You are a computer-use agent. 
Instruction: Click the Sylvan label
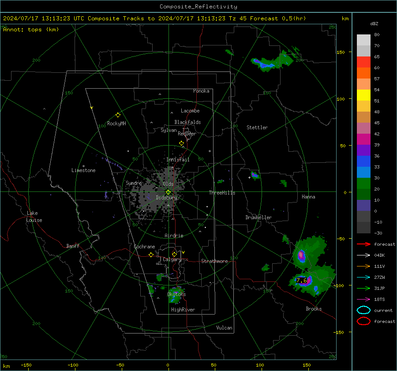[x=169, y=130]
